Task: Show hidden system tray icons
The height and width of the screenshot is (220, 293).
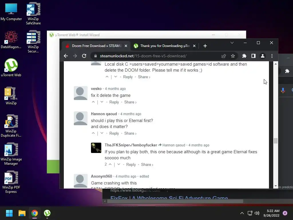Action: coord(242,213)
